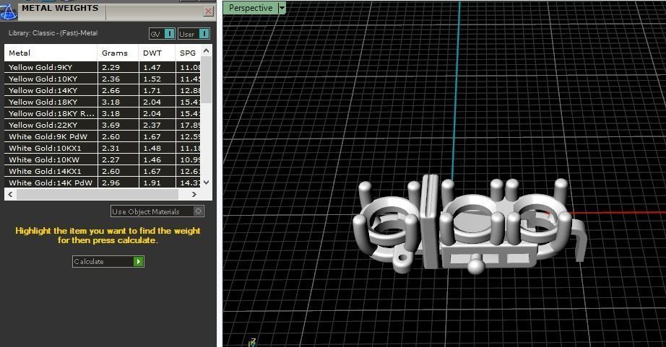This screenshot has width=666, height=347.
Task: Select the White Gold:10KW row
Action: (103, 159)
